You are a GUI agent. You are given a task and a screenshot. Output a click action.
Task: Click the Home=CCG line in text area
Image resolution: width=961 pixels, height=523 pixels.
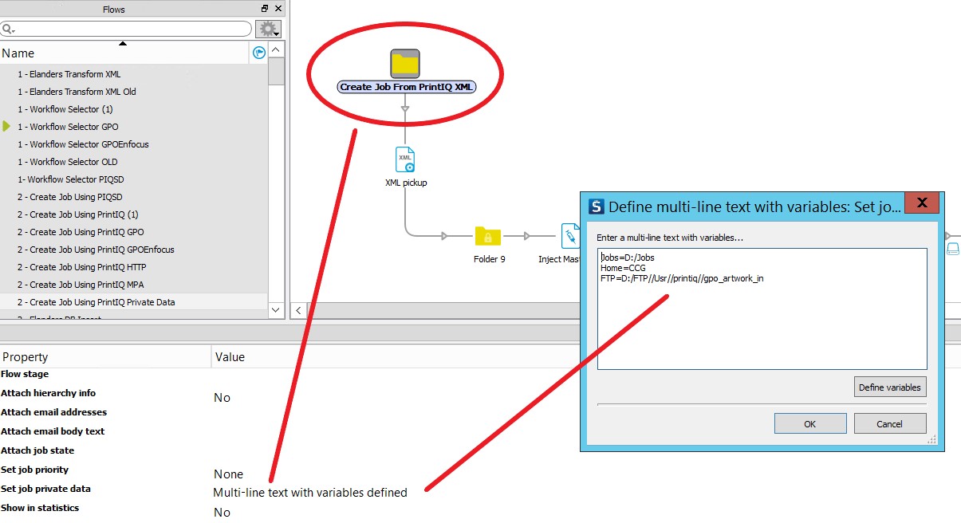[623, 268]
